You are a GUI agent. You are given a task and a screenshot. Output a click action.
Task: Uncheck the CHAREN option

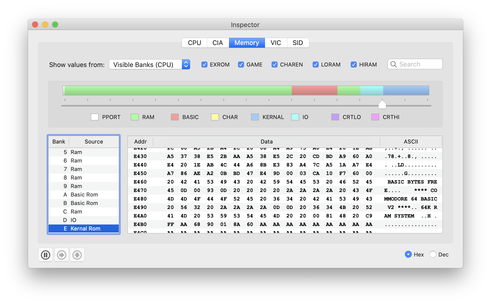pyautogui.click(x=275, y=64)
